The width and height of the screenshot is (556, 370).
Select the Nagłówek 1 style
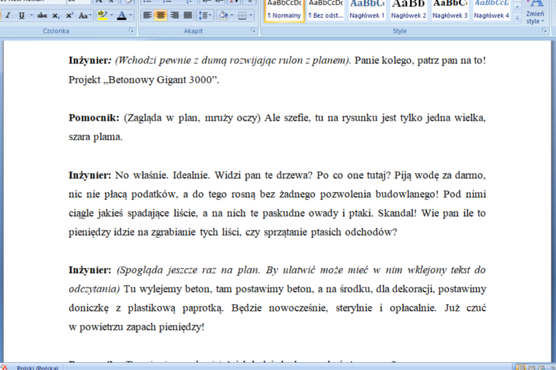367,10
